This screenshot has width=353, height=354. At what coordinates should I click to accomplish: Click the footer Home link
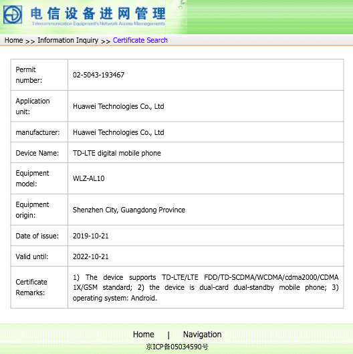(144, 335)
